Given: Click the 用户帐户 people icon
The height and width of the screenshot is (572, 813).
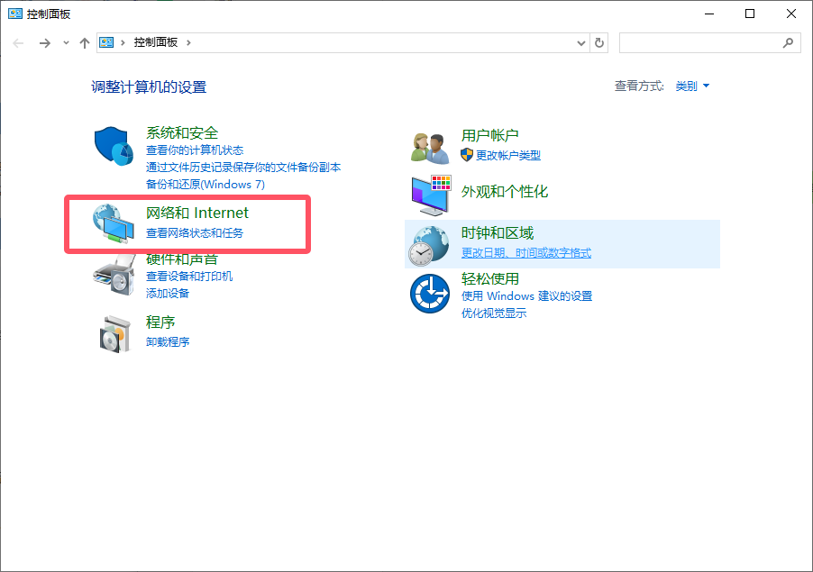Looking at the screenshot, I should click(430, 146).
